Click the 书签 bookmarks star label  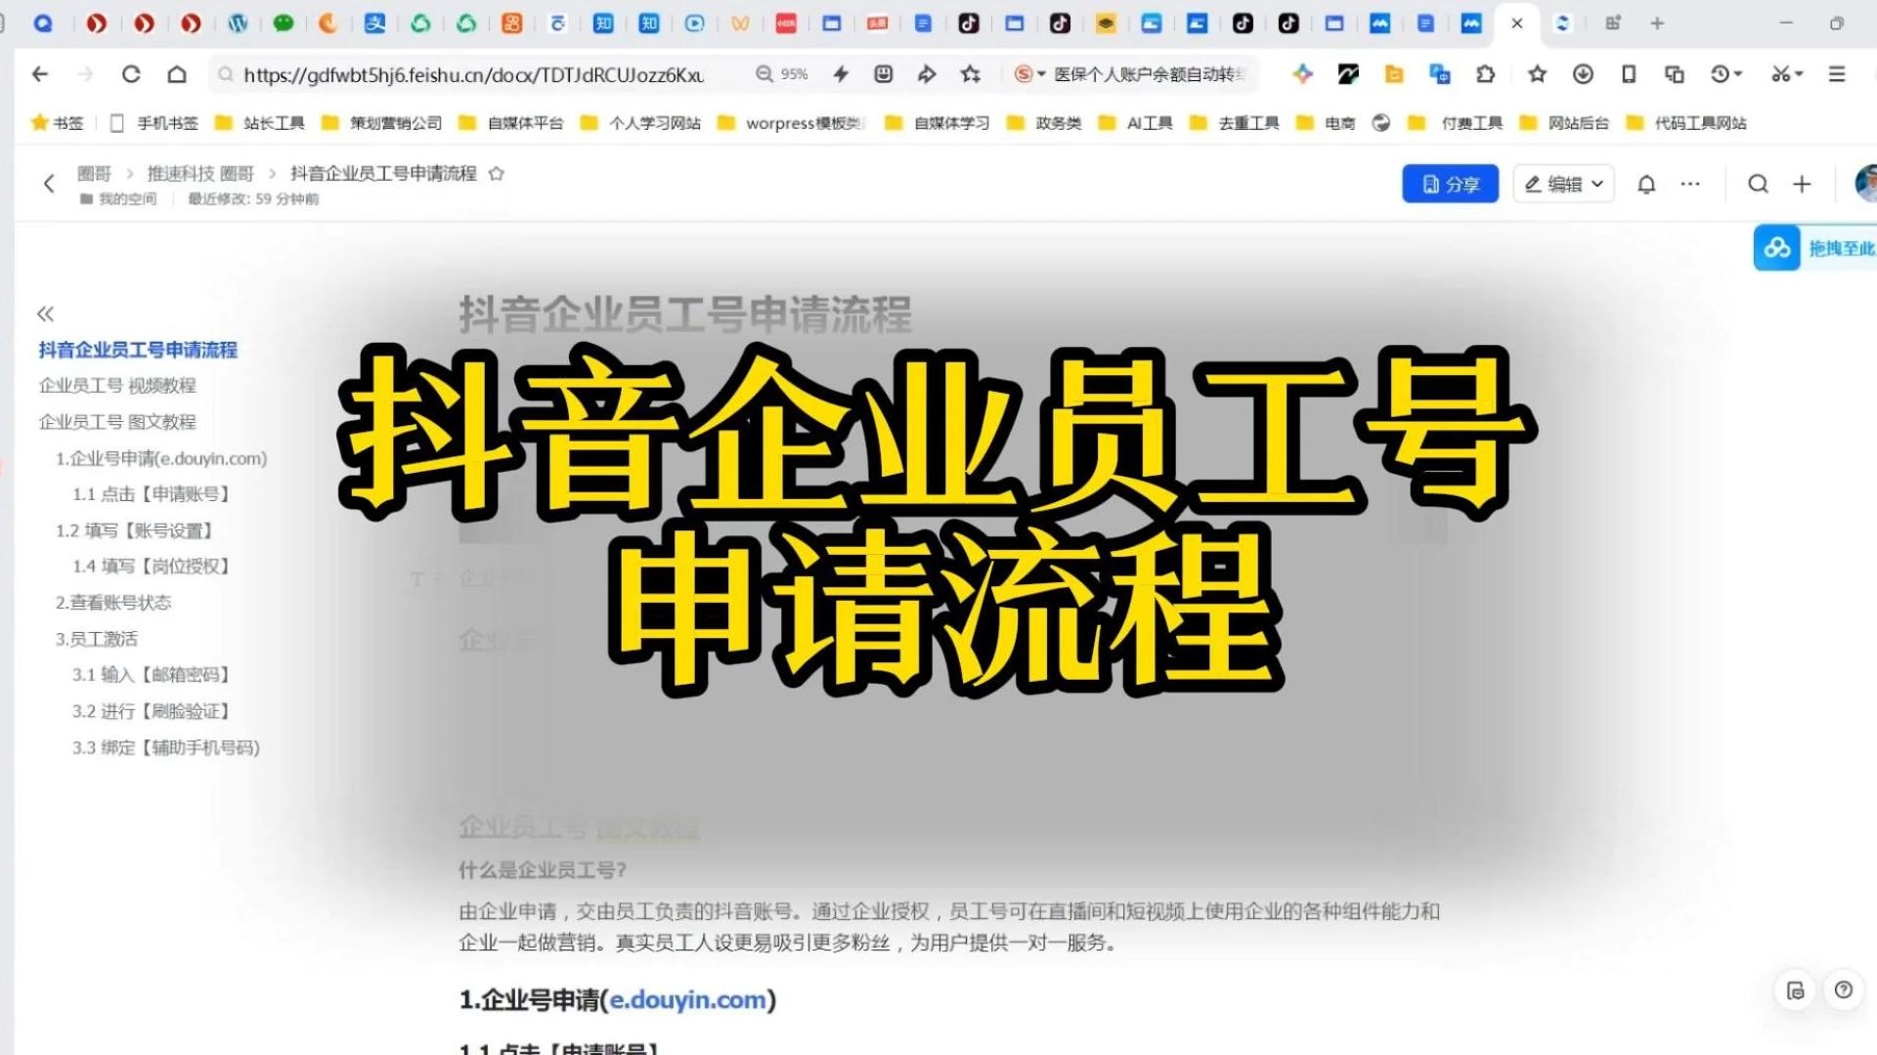click(x=57, y=123)
